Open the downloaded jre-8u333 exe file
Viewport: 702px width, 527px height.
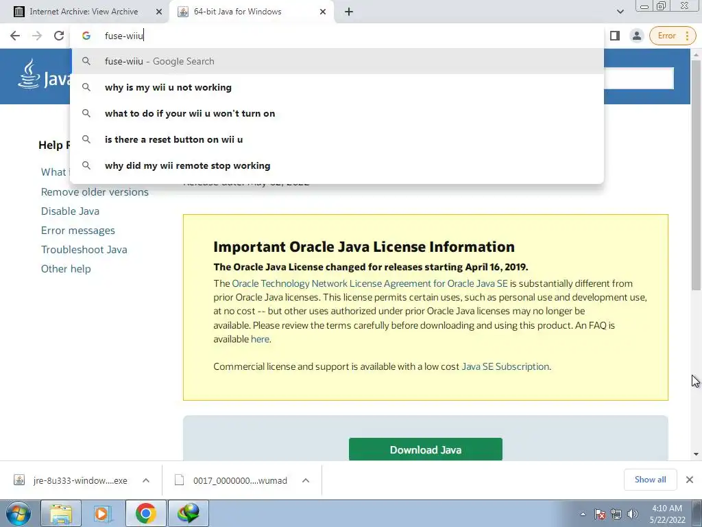pos(71,480)
